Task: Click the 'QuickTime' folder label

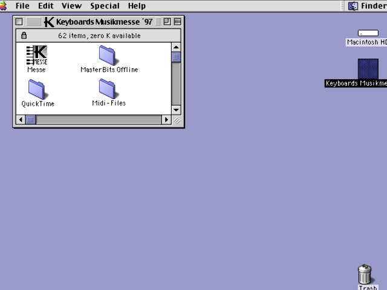Action: click(37, 104)
